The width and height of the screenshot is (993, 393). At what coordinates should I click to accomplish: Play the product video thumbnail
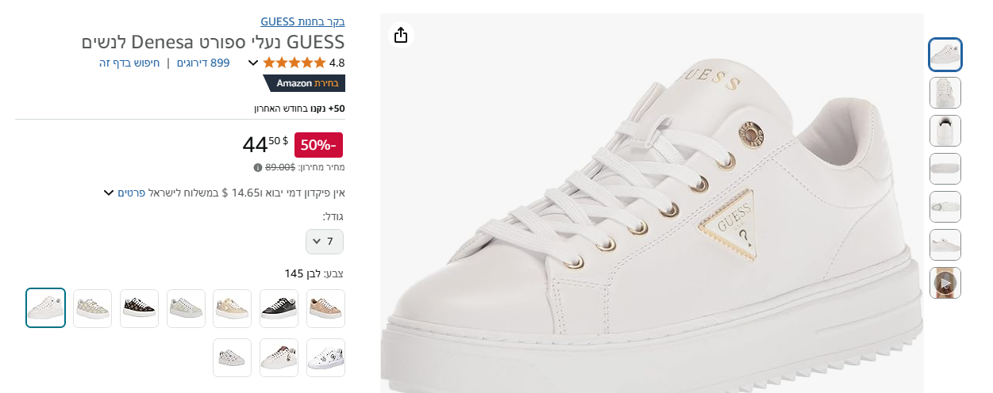click(945, 283)
